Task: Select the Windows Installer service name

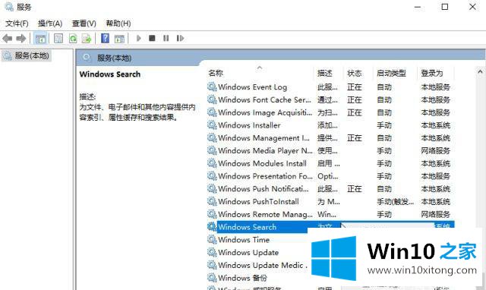Action: (249, 125)
